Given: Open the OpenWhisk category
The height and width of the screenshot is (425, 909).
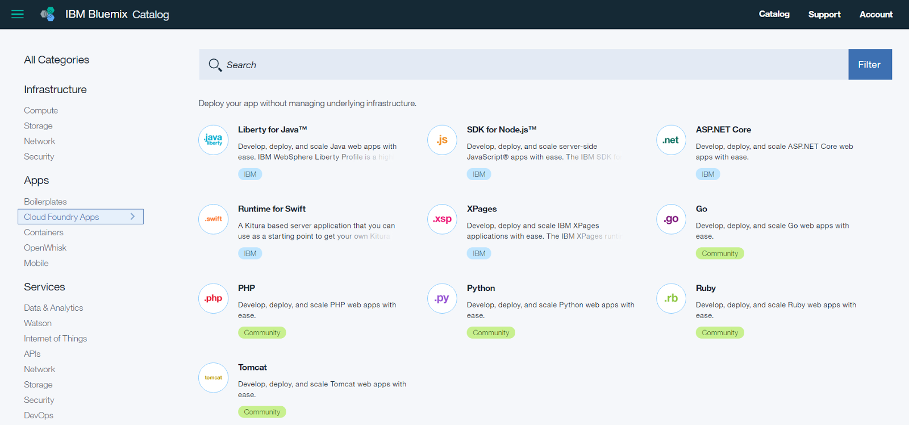Looking at the screenshot, I should [45, 248].
